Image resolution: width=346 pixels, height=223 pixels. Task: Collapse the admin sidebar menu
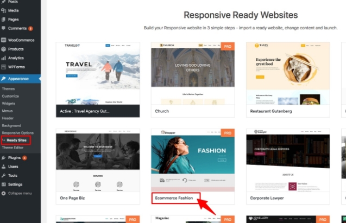click(19, 193)
